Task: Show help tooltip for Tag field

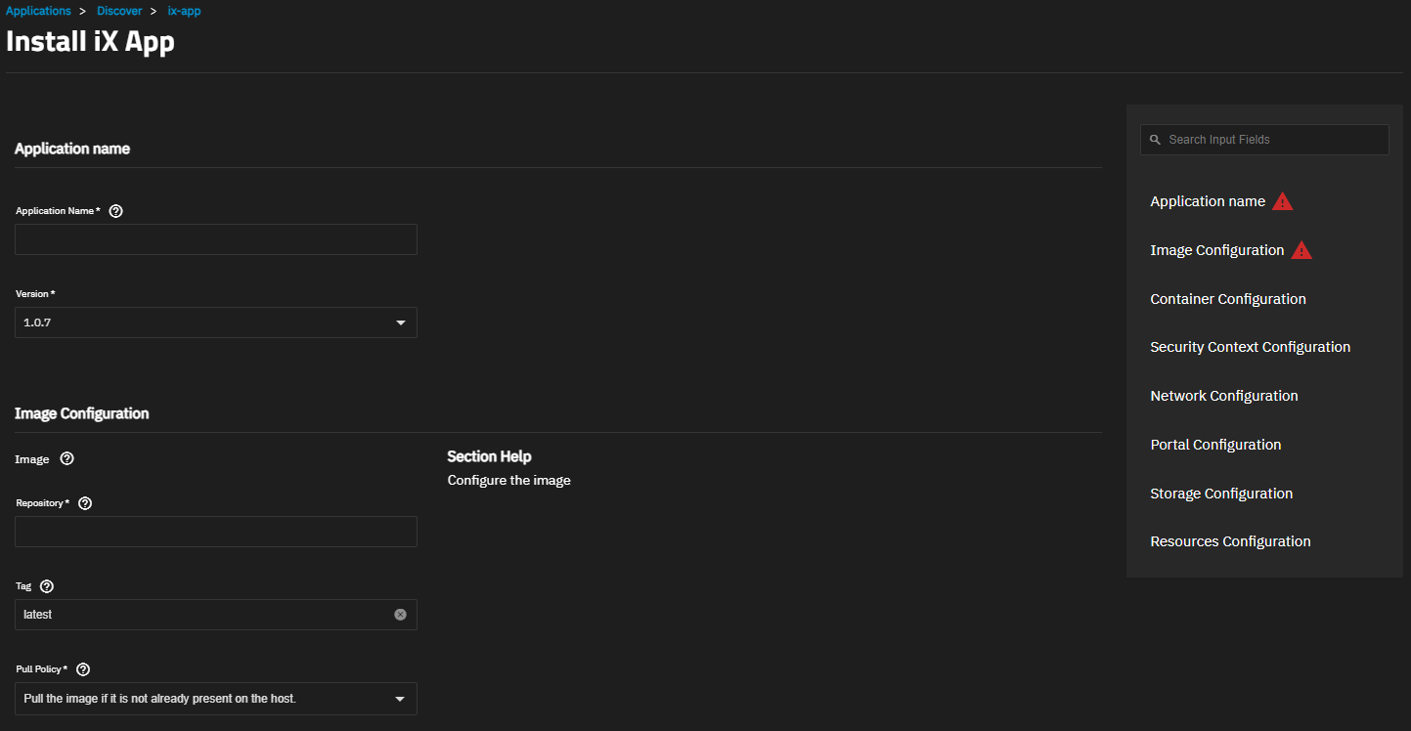Action: point(47,586)
